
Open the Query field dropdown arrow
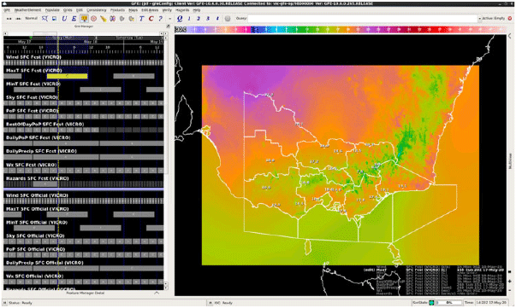pos(479,19)
